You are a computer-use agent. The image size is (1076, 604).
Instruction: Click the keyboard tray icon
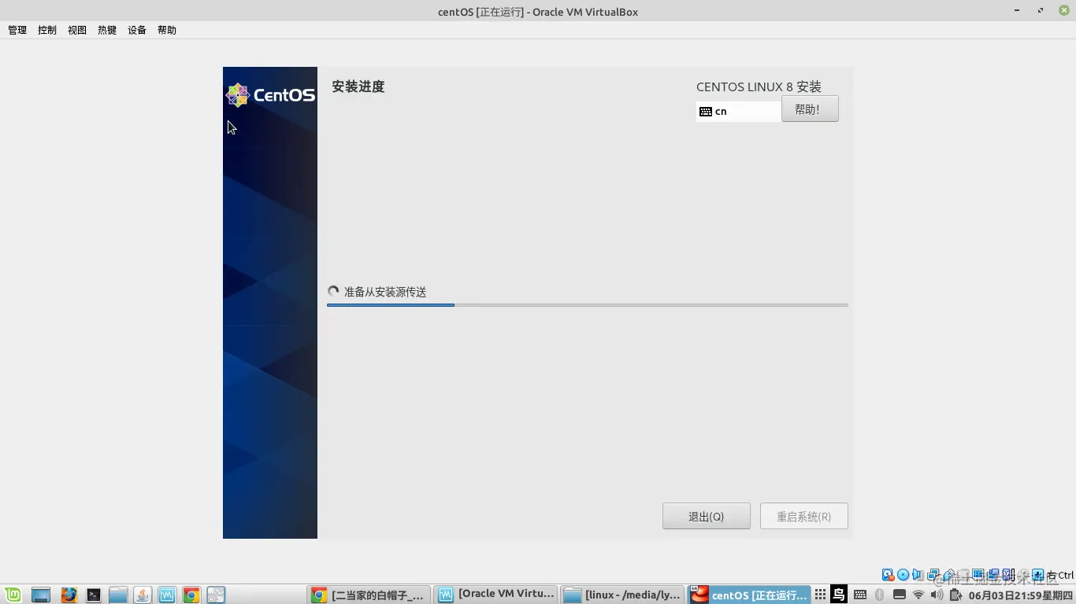pos(860,595)
